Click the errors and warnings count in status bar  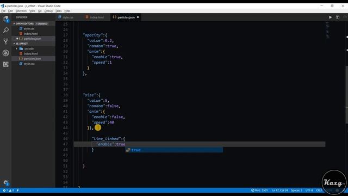click(x=9, y=191)
